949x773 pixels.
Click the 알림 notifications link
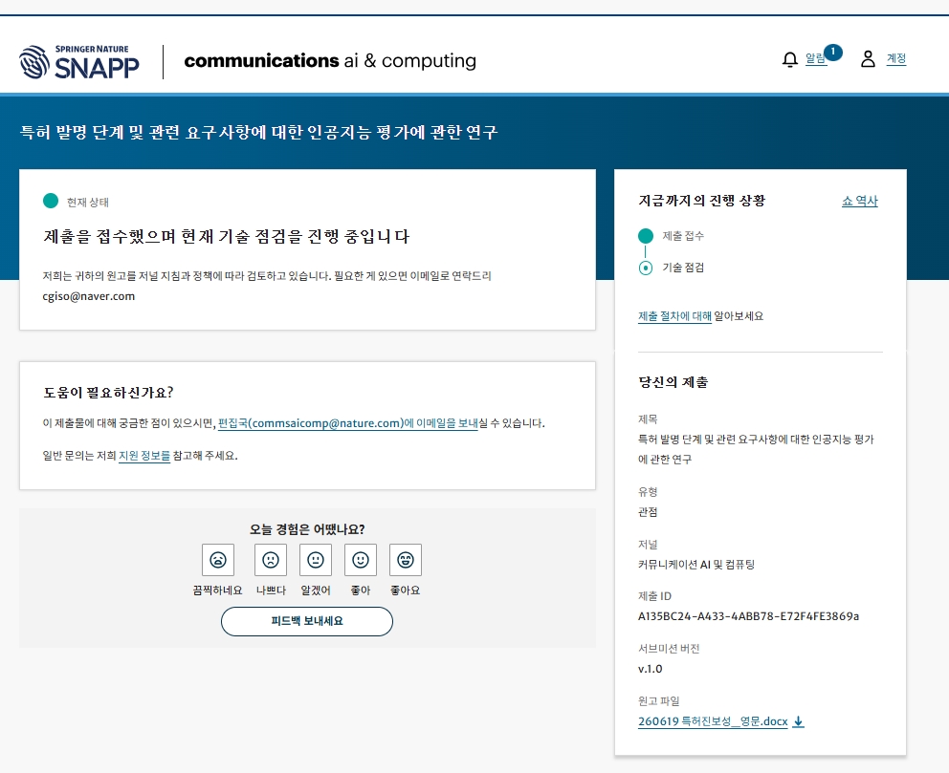[x=815, y=58]
